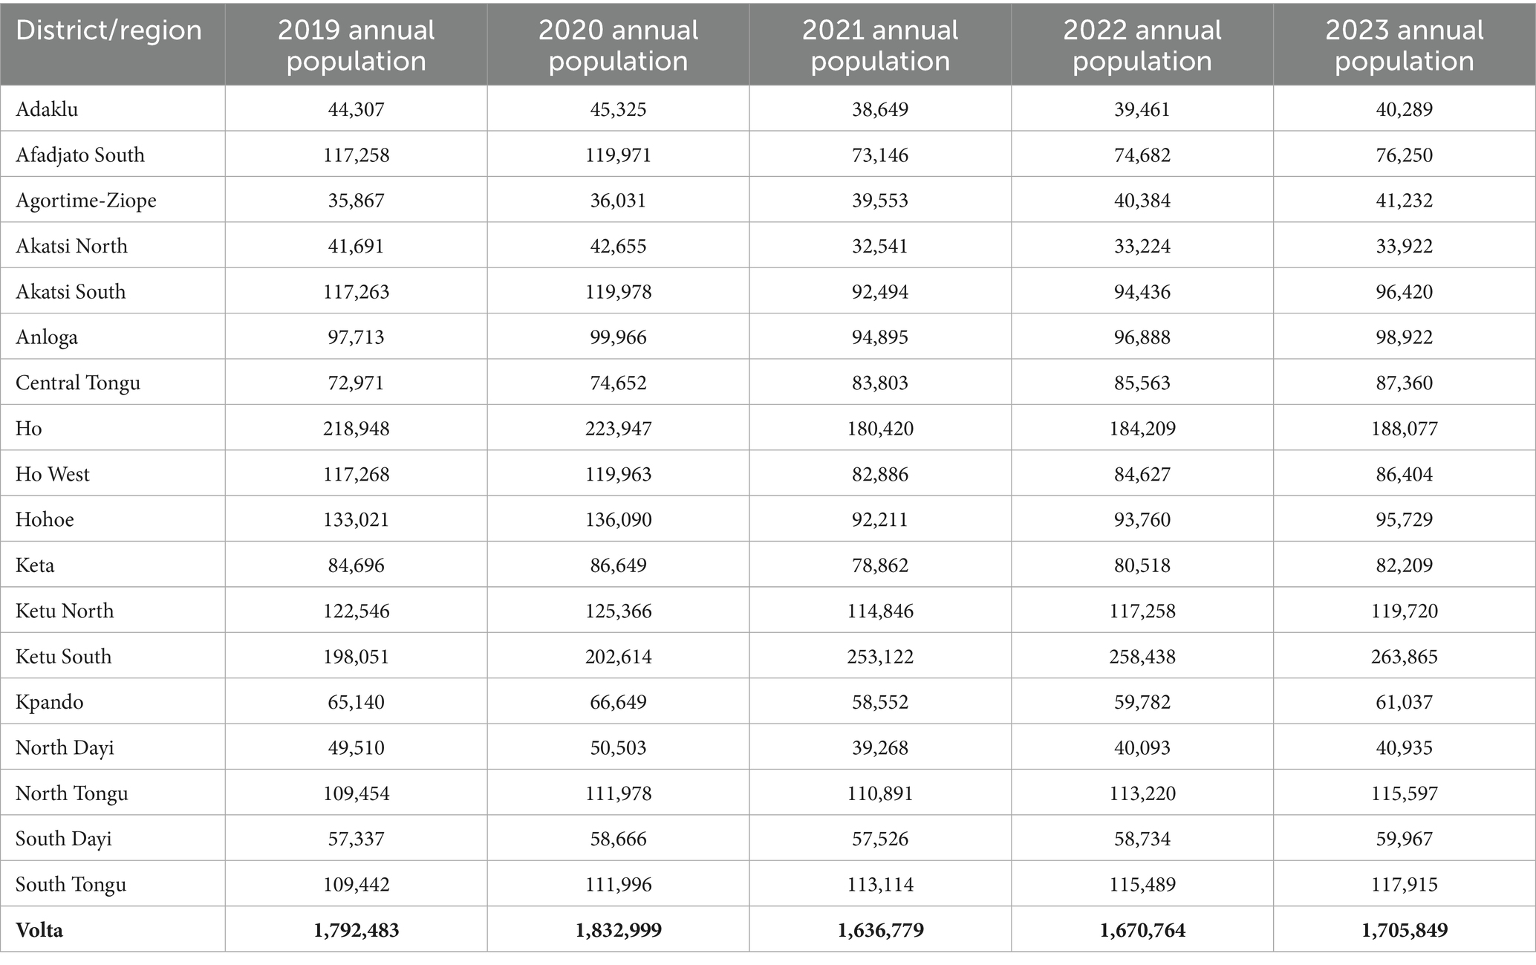The width and height of the screenshot is (1536, 965).
Task: Click Anloga's 2020 population 99,966
Action: point(618,337)
